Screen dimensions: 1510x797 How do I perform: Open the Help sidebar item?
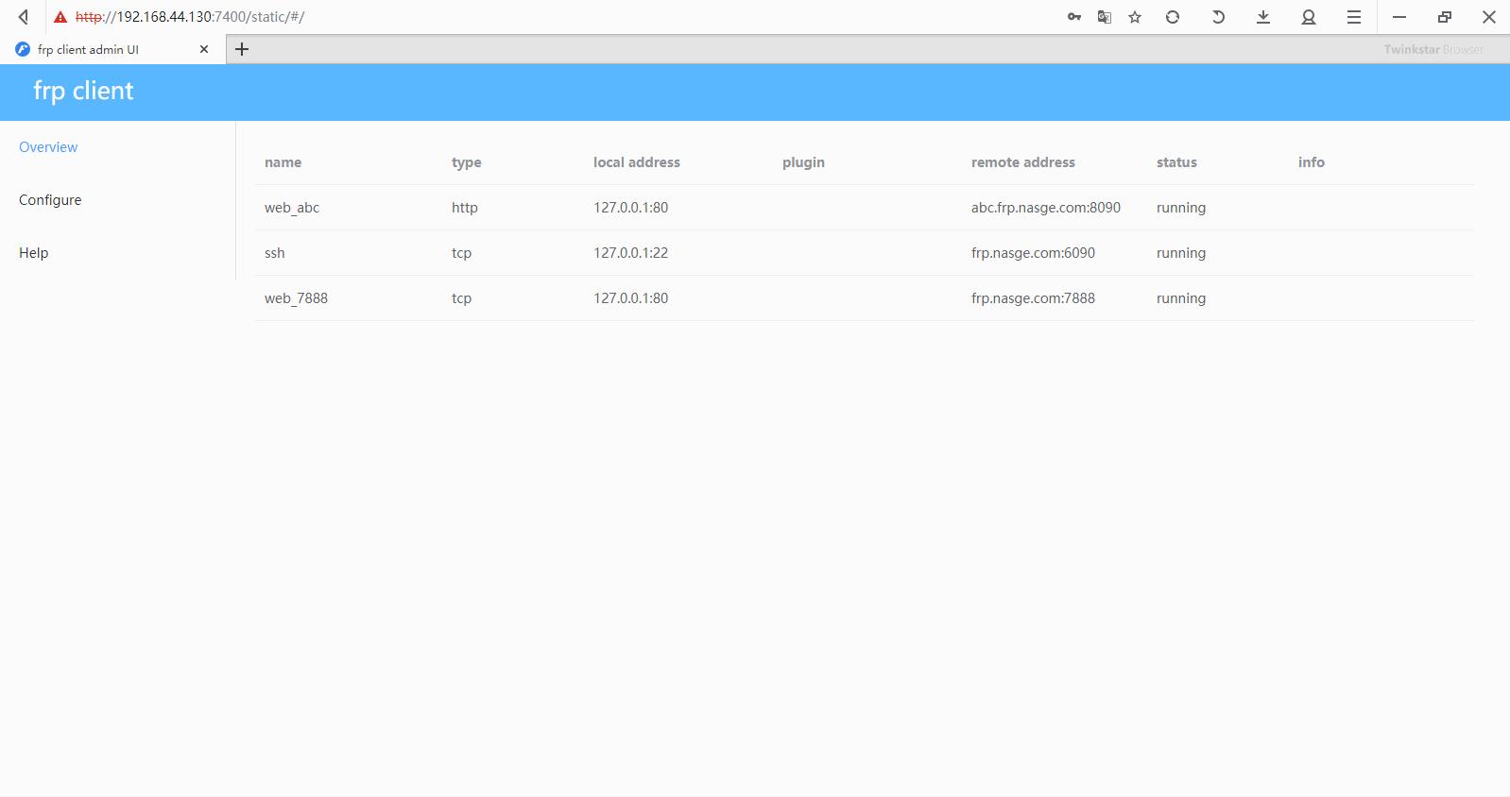(33, 253)
